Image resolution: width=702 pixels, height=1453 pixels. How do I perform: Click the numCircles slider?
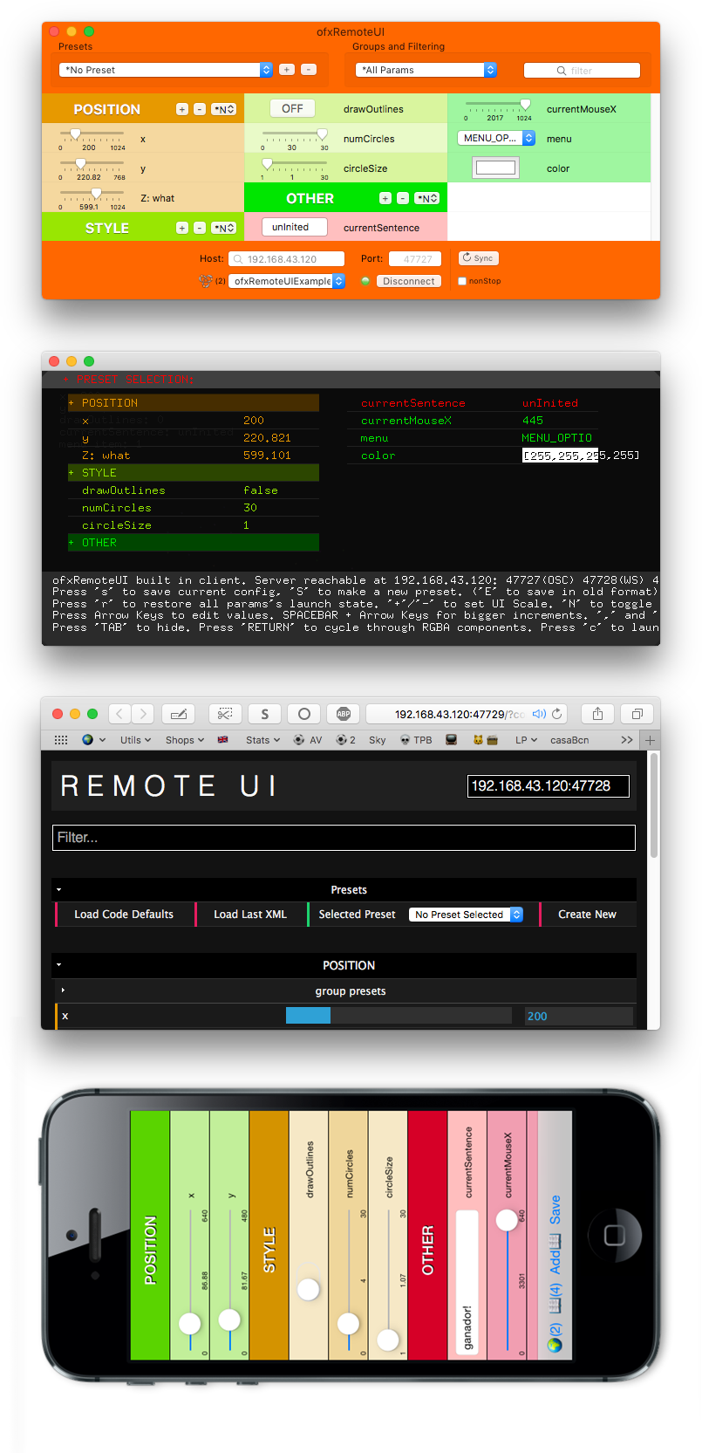click(x=295, y=135)
